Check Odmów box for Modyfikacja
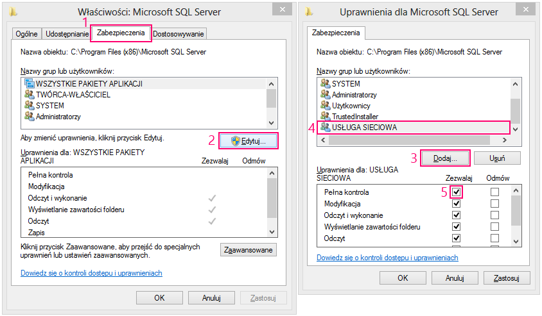Screen dimensions: 542x316 (494, 203)
